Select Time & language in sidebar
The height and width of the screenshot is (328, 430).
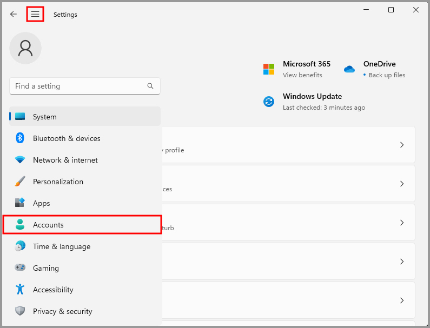(82, 246)
